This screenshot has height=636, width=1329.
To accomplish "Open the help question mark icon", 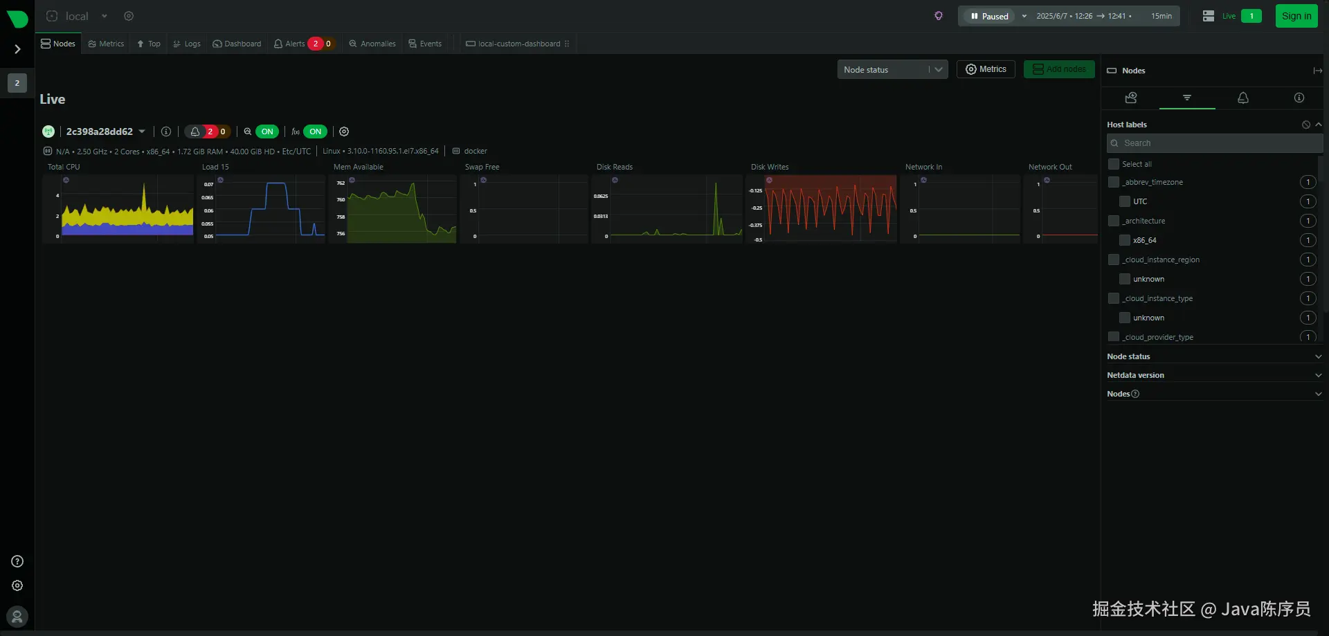I will tap(17, 561).
